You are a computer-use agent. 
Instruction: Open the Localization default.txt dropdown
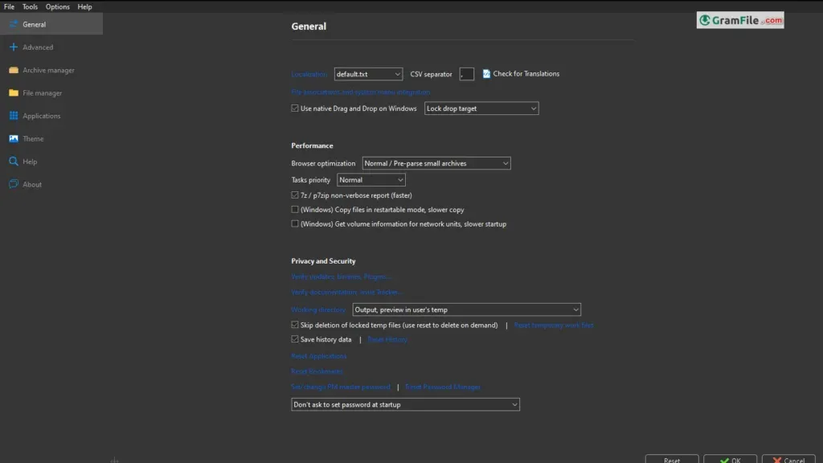click(368, 74)
